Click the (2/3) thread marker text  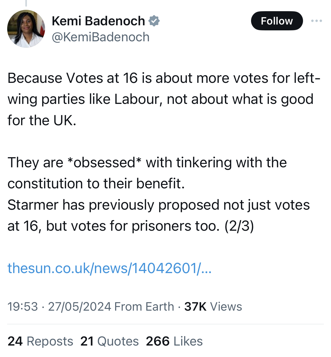click(x=239, y=226)
